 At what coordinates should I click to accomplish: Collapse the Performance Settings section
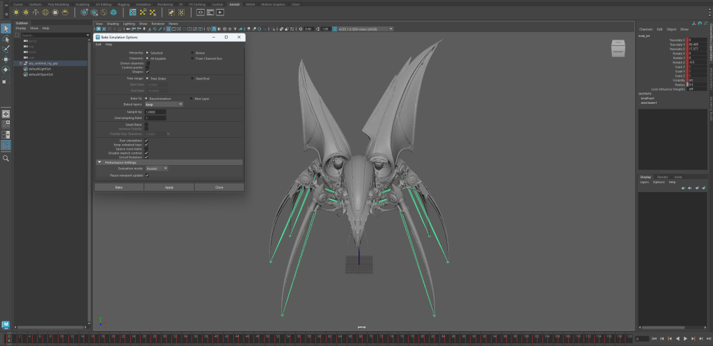tap(100, 162)
